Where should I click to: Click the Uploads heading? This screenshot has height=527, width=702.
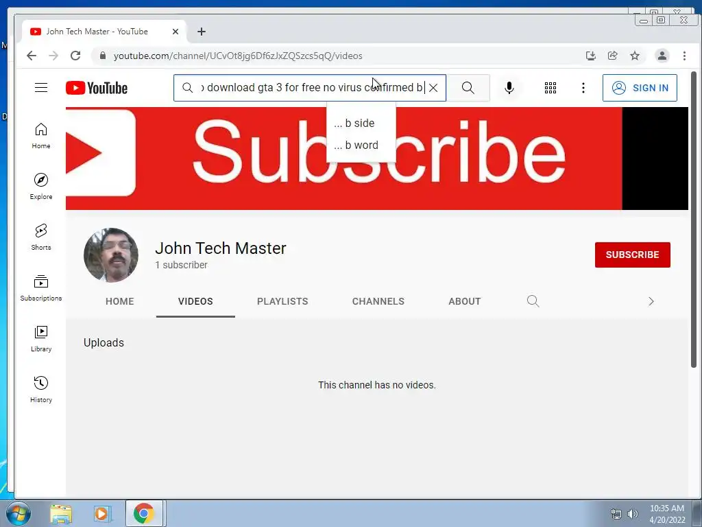pos(104,343)
